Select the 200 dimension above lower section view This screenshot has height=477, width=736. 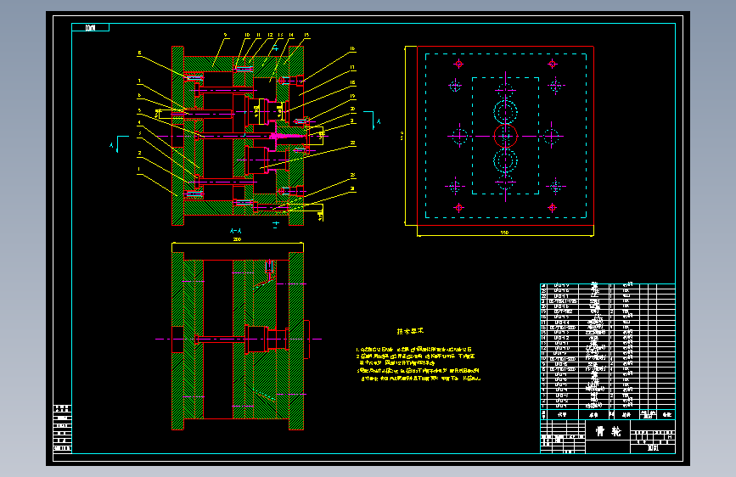(237, 239)
